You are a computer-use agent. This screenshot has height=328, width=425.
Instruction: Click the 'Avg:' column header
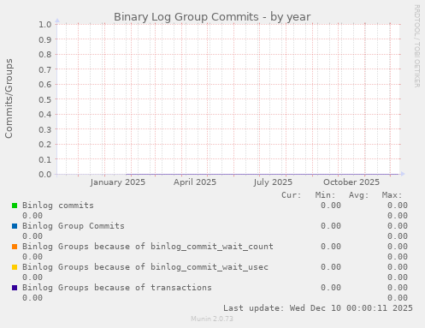click(359, 195)
